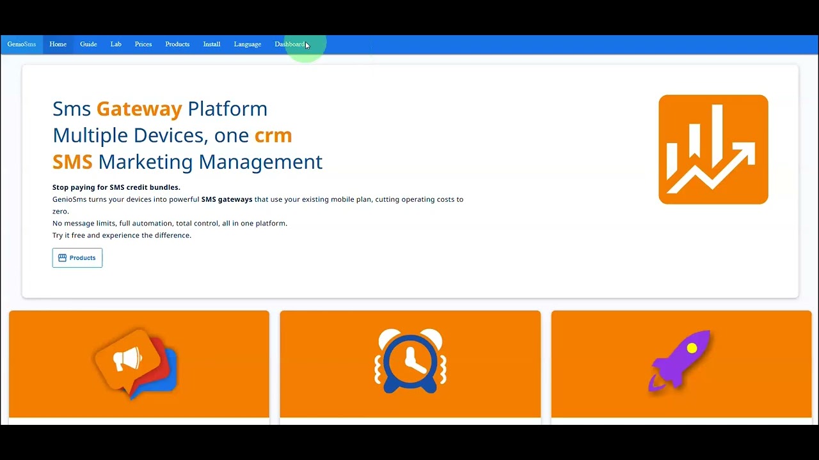Click the bold 'SMS gateways' text
Image resolution: width=819 pixels, height=460 pixels.
pos(227,199)
